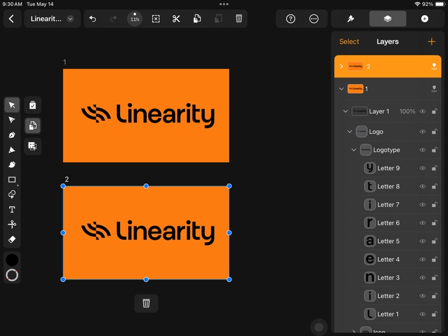Click the multi-select mode icon beside tools
This screenshot has width=448, height=336.
coord(33,146)
